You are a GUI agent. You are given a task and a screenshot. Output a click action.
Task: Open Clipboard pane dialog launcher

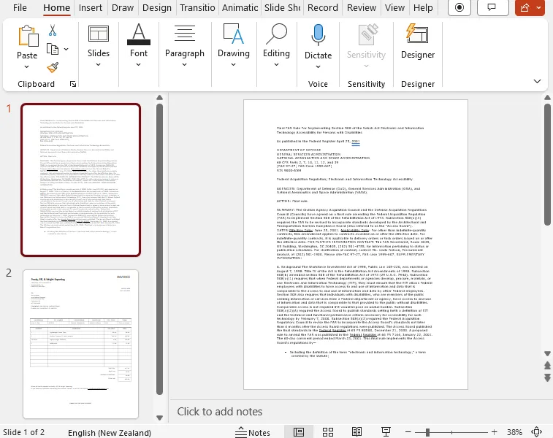point(73,84)
